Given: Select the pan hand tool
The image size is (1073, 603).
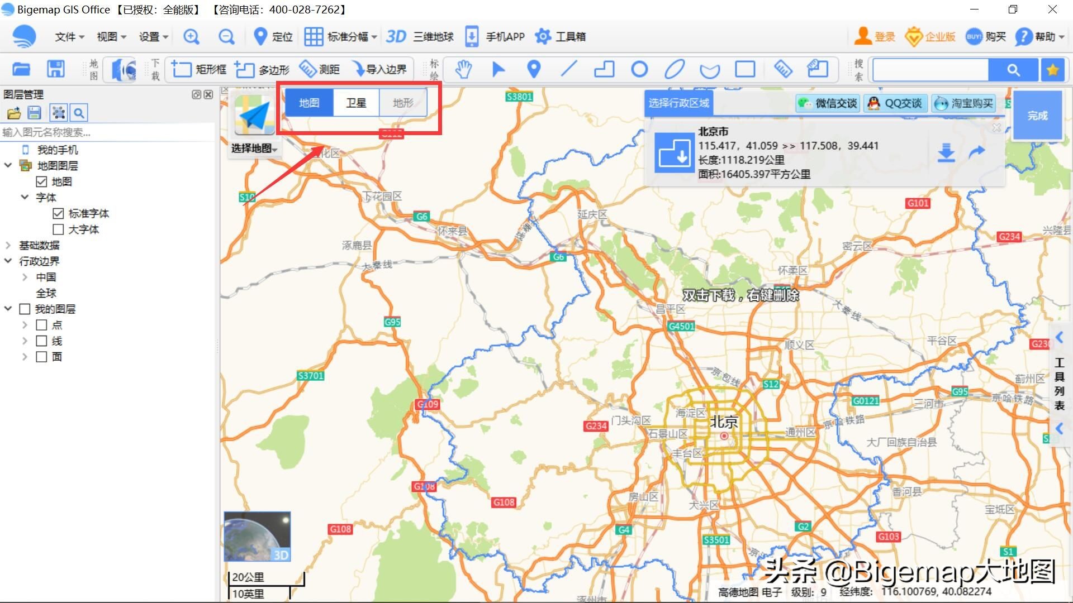Looking at the screenshot, I should (463, 69).
